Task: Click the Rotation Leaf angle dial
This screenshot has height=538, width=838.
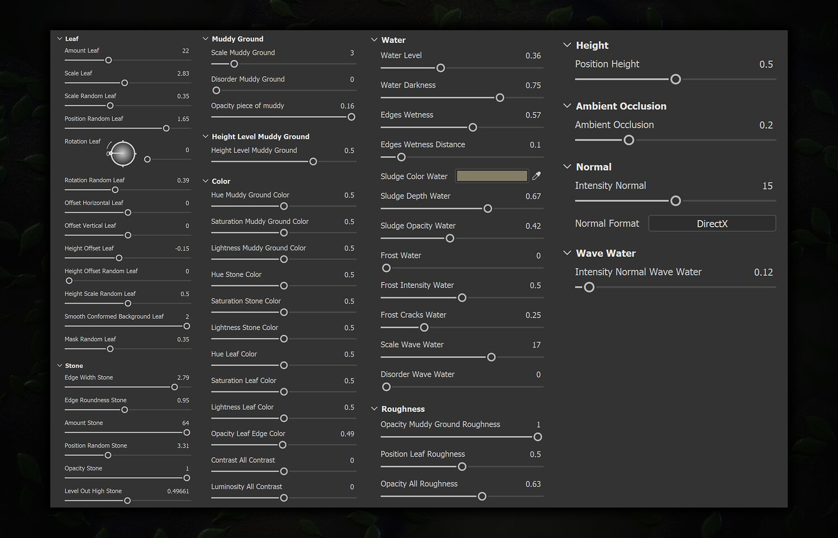Action: tap(123, 153)
